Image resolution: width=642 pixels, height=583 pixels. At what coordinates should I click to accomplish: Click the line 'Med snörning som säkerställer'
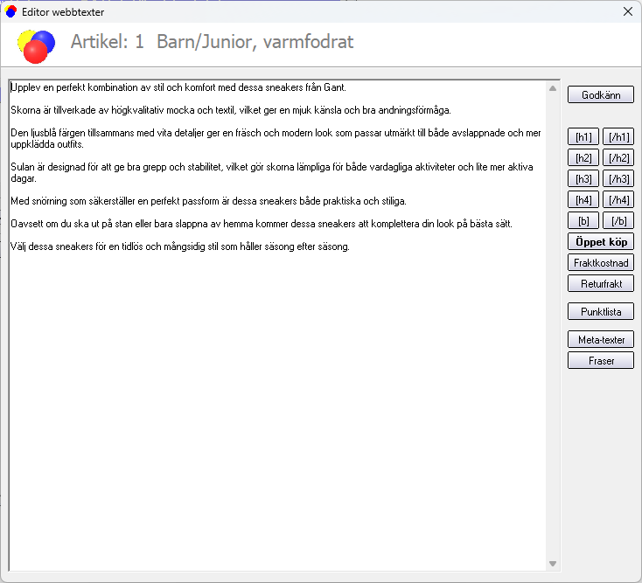(208, 201)
